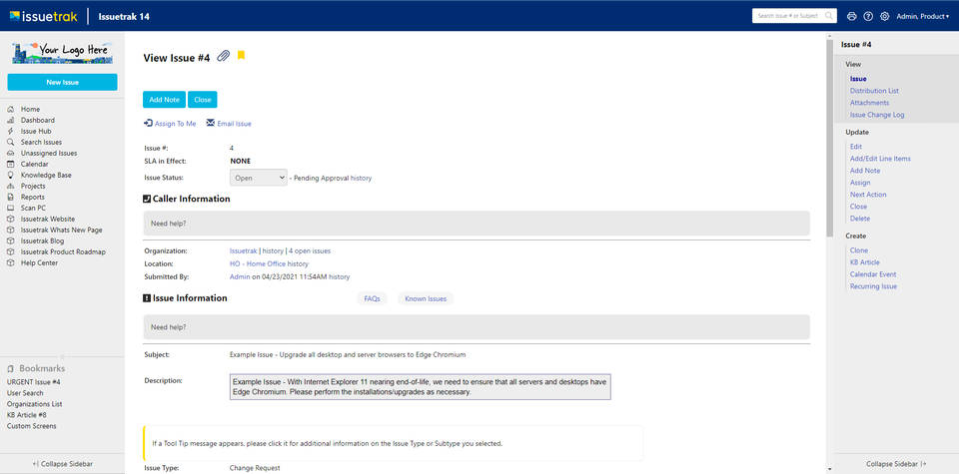Expand the Issue Status dropdown
This screenshot has height=474, width=959.
click(x=259, y=178)
